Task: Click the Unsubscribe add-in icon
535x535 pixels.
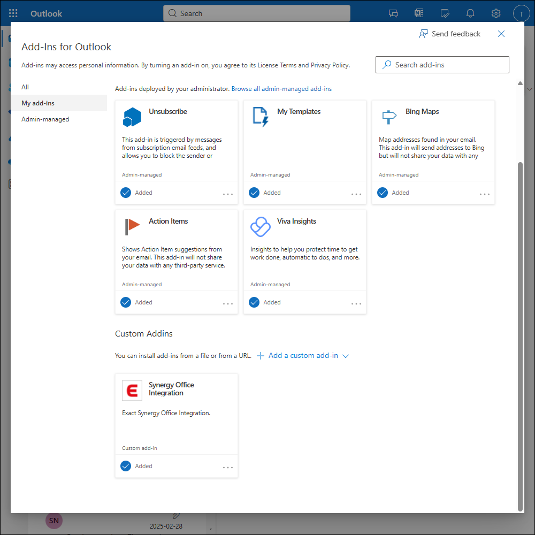Action: (132, 117)
